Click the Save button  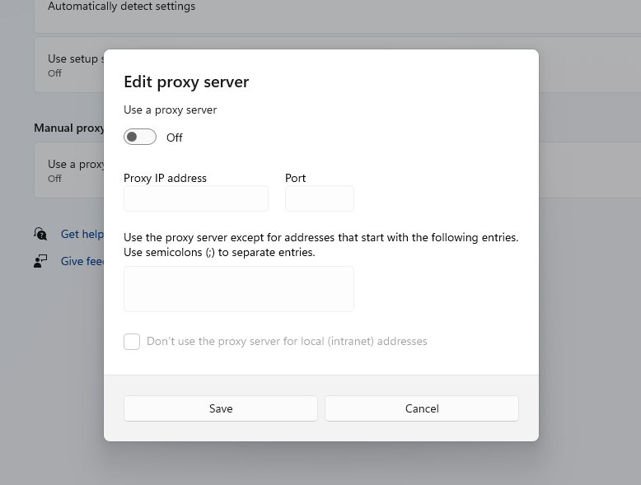[221, 408]
